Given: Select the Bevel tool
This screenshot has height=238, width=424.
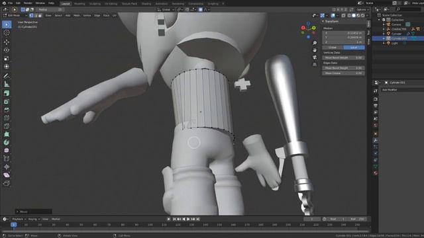Looking at the screenshot, I should [x=7, y=110].
